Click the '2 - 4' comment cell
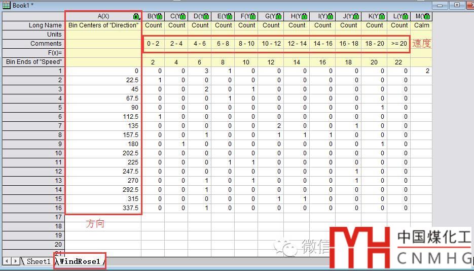474x271 pixels. click(176, 44)
